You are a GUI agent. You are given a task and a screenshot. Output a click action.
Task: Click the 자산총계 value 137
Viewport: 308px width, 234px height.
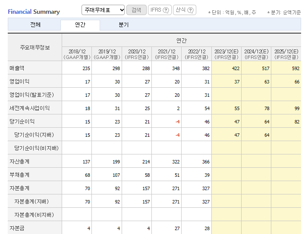pos(86,162)
